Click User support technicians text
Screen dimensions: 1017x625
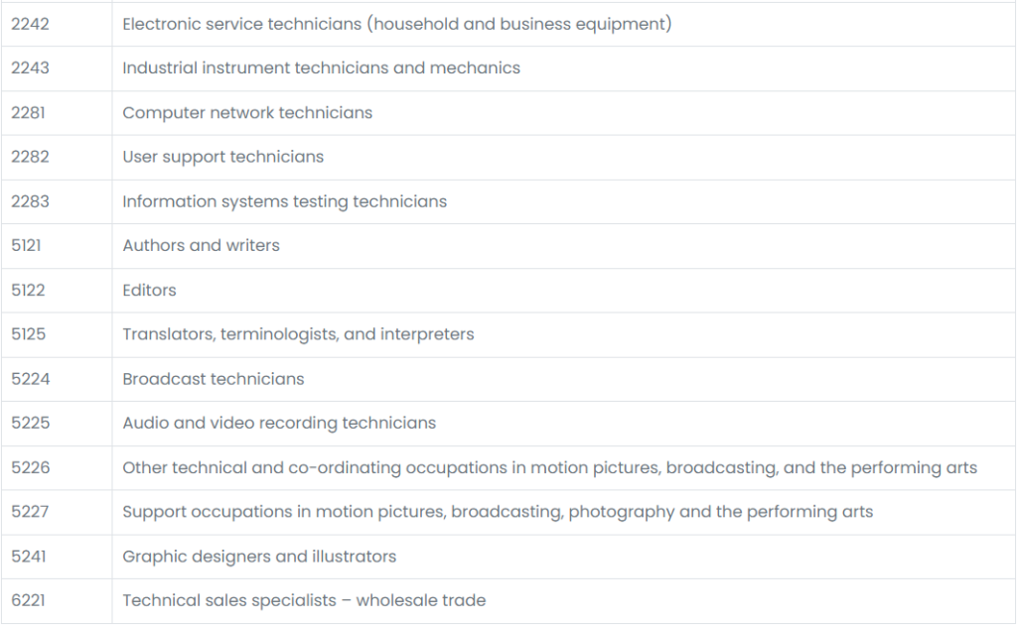point(222,157)
